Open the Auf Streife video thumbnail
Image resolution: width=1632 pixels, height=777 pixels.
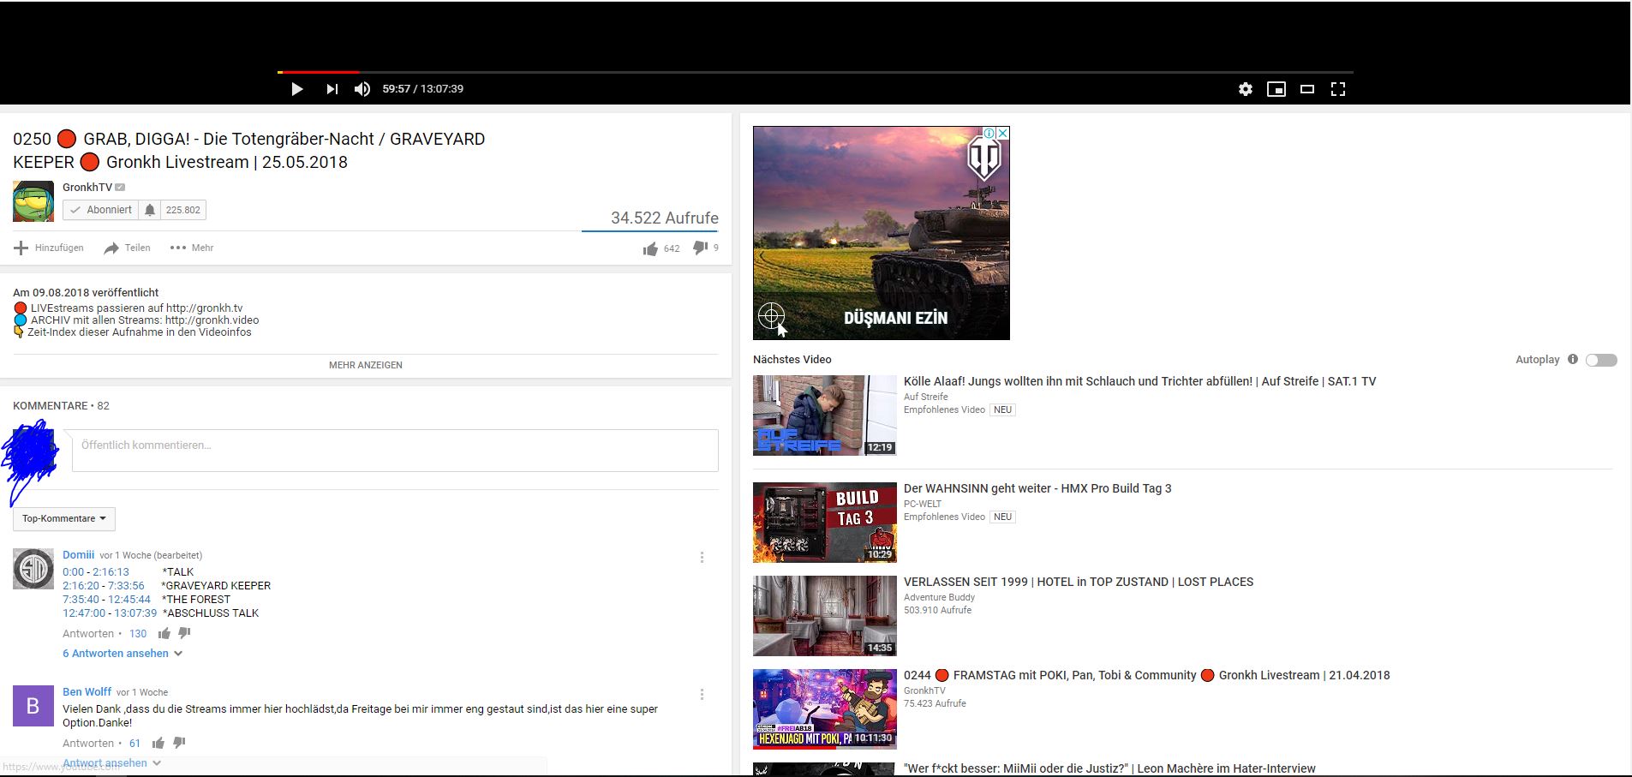pyautogui.click(x=825, y=415)
